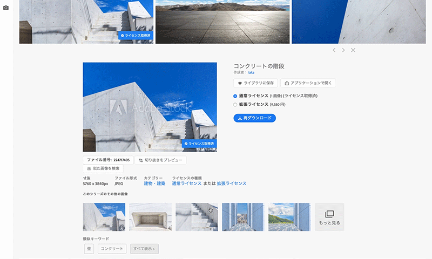Click find similar images button
This screenshot has height=259, width=432.
(103, 168)
